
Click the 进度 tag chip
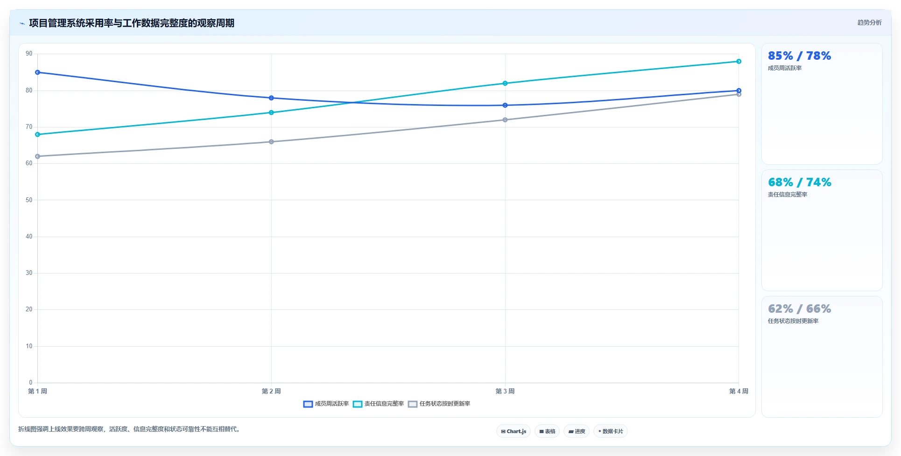coord(577,431)
